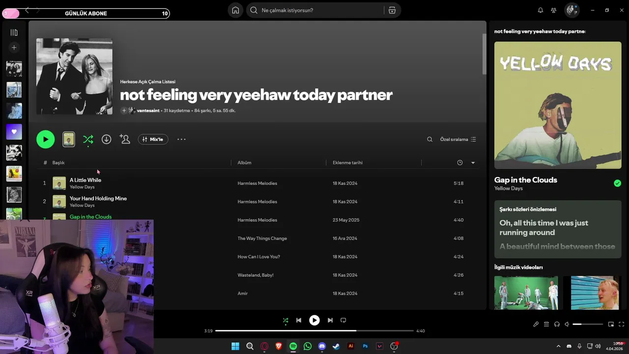Open the user profile avatar menu
Image resolution: width=629 pixels, height=354 pixels.
[x=572, y=10]
